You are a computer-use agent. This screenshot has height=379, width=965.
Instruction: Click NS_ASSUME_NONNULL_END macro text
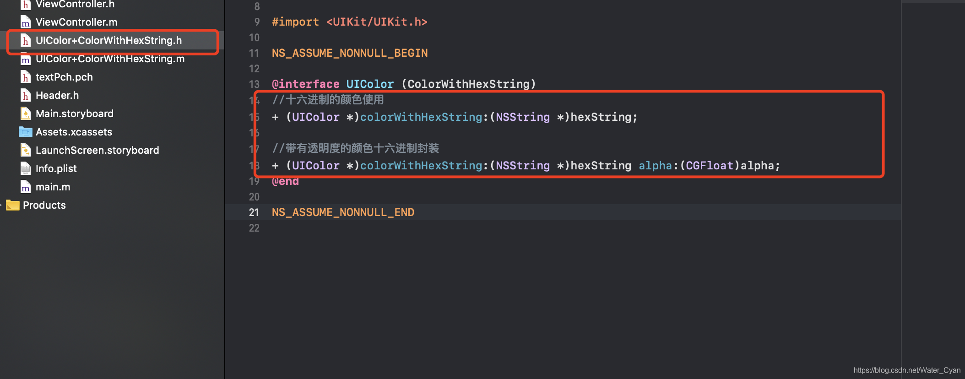click(343, 212)
